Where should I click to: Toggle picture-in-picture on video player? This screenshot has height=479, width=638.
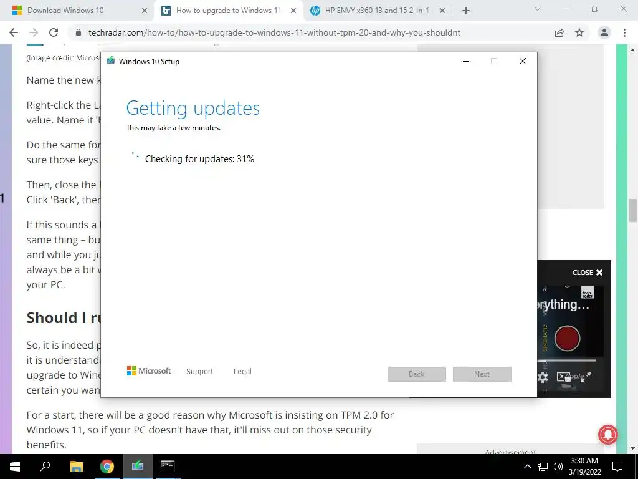[x=563, y=377]
